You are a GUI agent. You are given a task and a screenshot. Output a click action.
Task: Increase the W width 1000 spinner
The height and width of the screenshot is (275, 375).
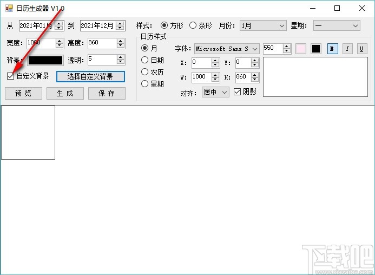pyautogui.click(x=215, y=75)
